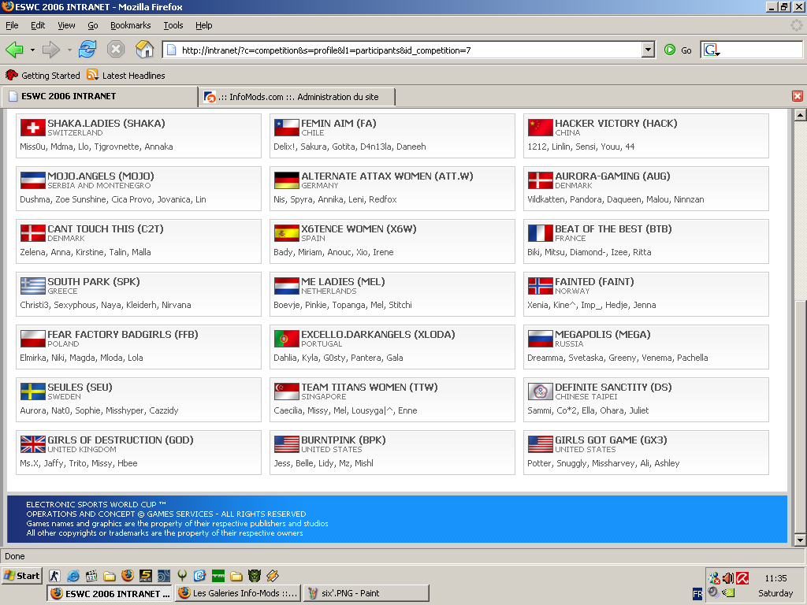Viewport: 807px width, 605px height.
Task: Open the NVIDIA tray icon
Action: (728, 592)
